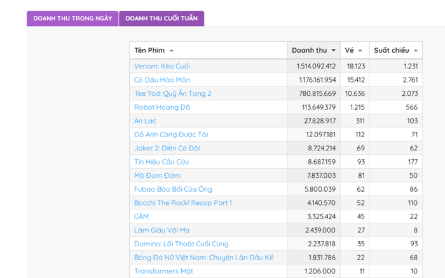The height and width of the screenshot is (278, 445).
Task: Open Venom: Kèo Cuối movie link
Action: (162, 66)
